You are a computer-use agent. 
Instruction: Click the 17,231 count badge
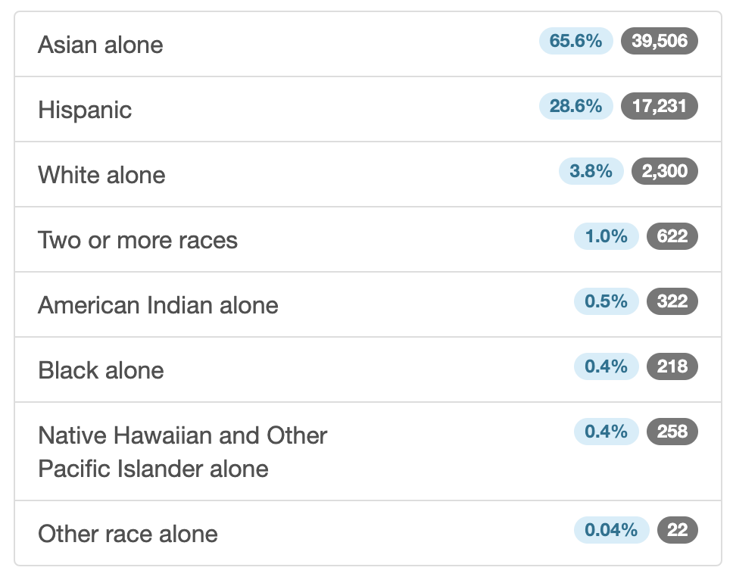659,106
